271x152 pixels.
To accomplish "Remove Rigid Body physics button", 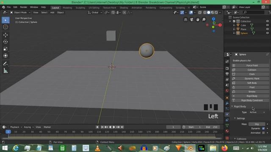I will pos(250,96).
